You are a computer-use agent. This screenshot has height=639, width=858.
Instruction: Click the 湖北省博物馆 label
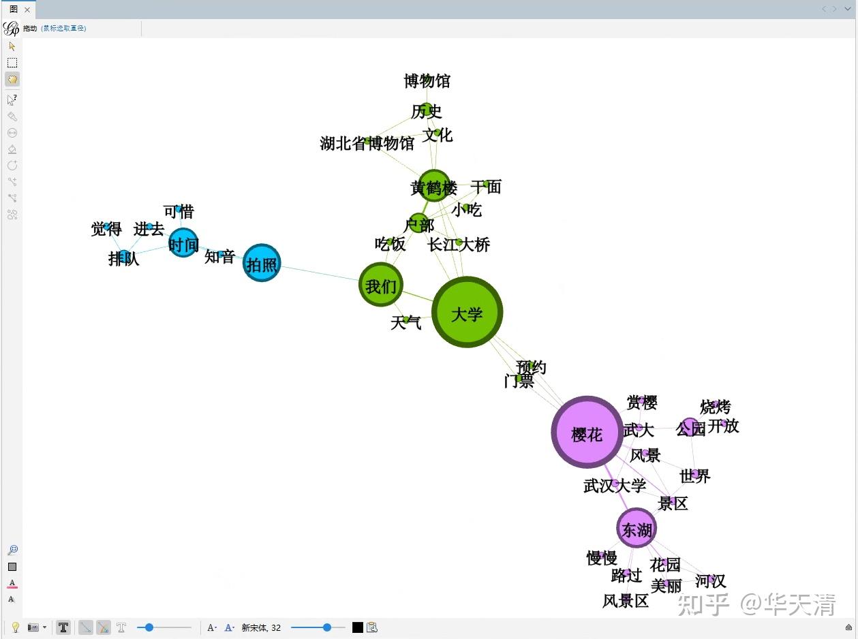coord(367,144)
